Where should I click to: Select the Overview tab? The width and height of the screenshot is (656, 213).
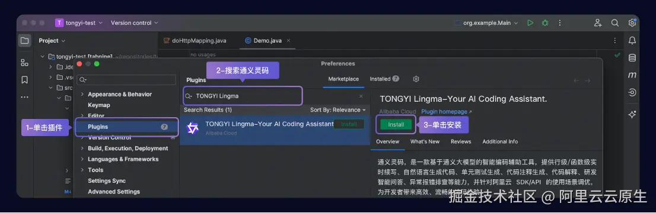(387, 141)
